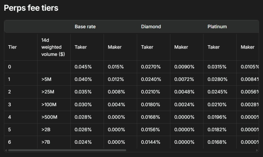Viewport: 263px width, 157px height.
Task: Click the horizontal scrollbar thumb under the table
Action: [67, 150]
